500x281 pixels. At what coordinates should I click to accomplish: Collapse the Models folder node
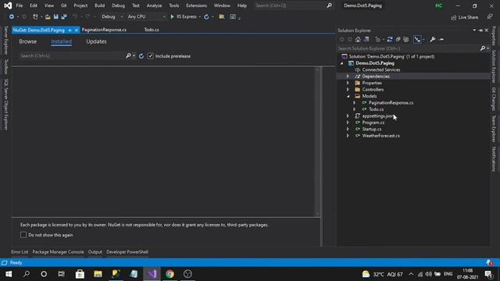[348, 96]
